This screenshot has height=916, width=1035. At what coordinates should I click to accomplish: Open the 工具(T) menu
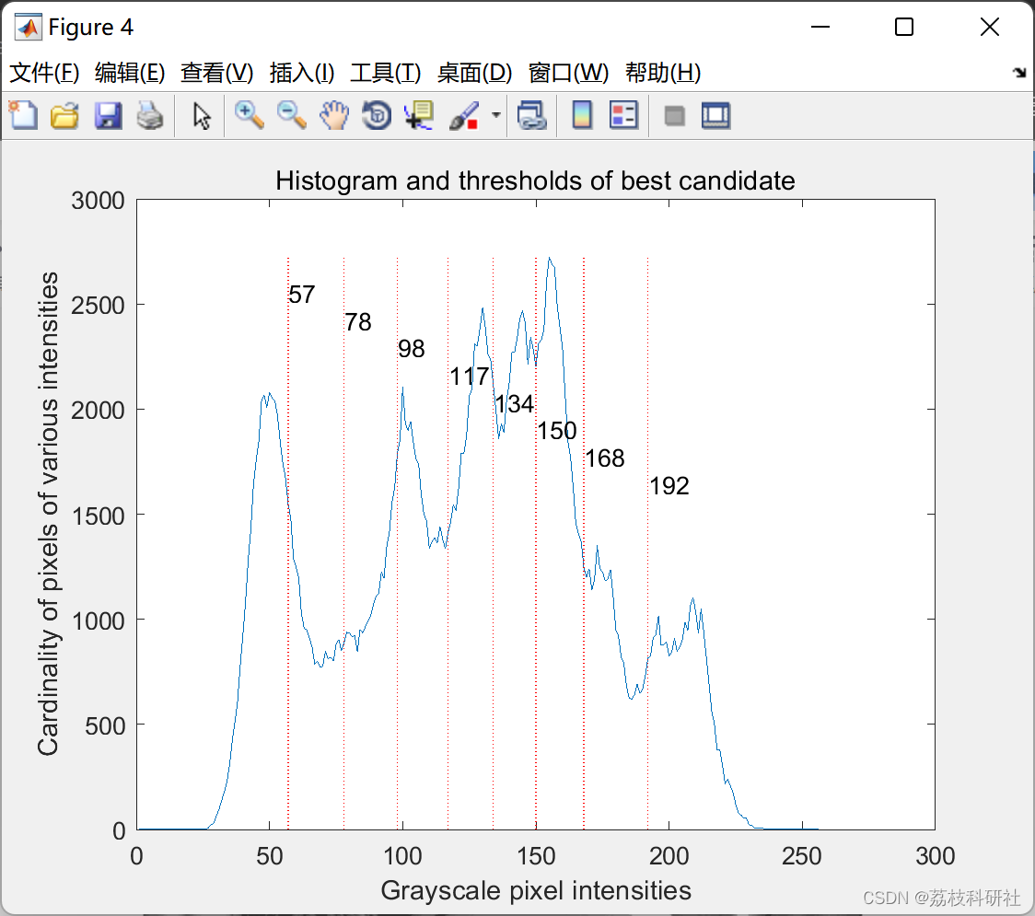386,73
